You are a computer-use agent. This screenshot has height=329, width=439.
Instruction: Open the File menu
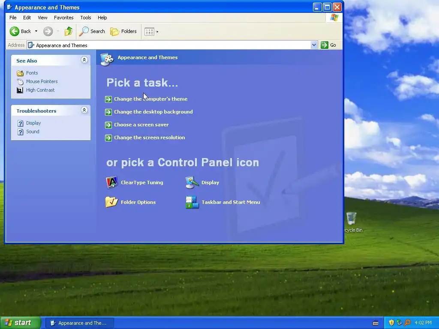(x=13, y=18)
